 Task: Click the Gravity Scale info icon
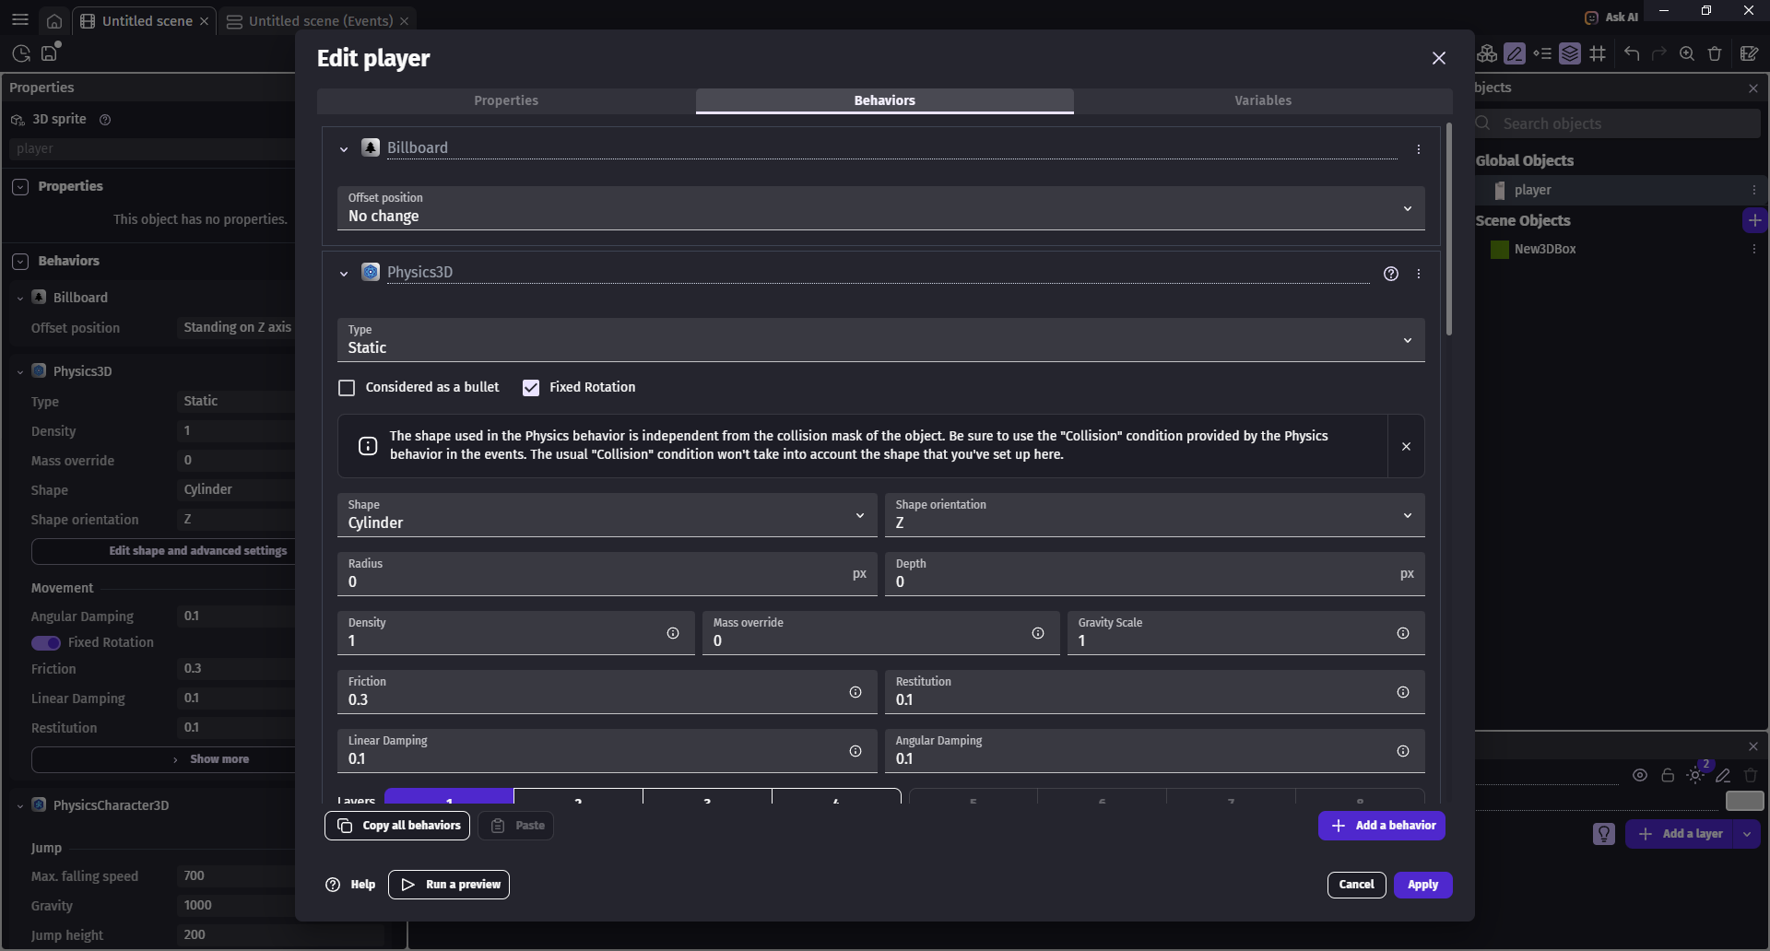click(1403, 633)
